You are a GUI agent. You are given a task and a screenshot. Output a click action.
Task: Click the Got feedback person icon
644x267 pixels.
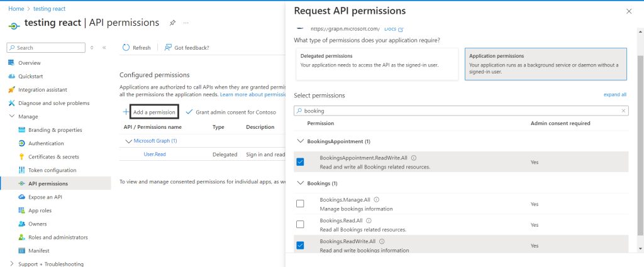coord(167,48)
